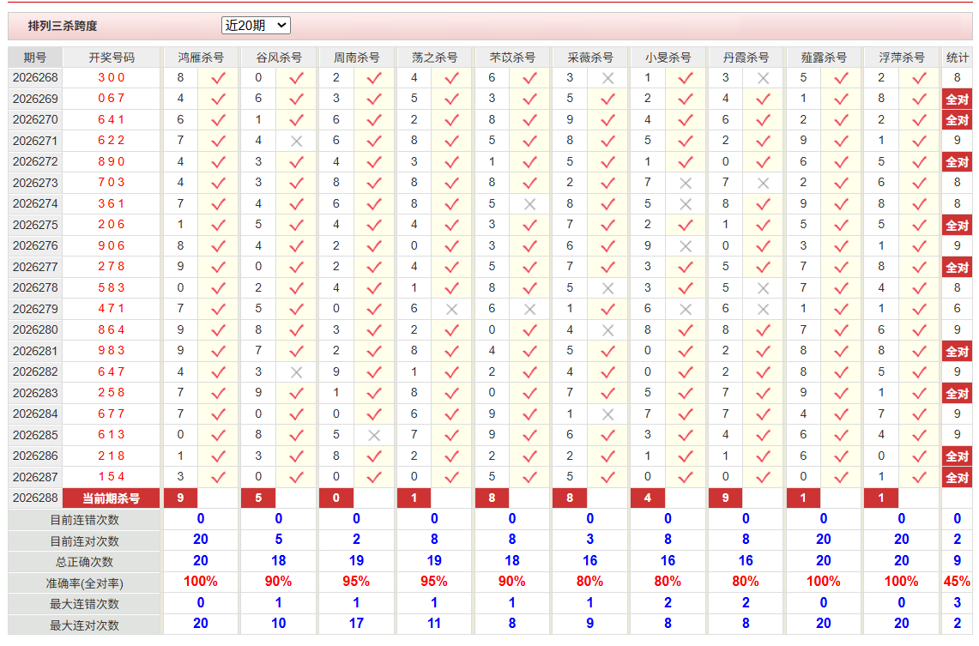
Task: Click period number 2026288
Action: 35,498
